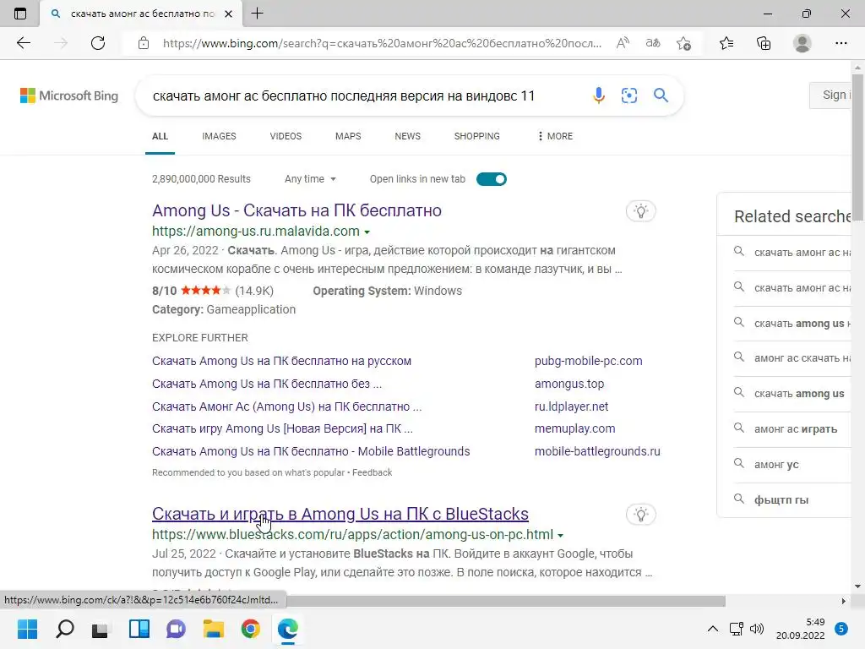
Task: Click related search 'амонг ас играть'
Action: click(x=796, y=428)
